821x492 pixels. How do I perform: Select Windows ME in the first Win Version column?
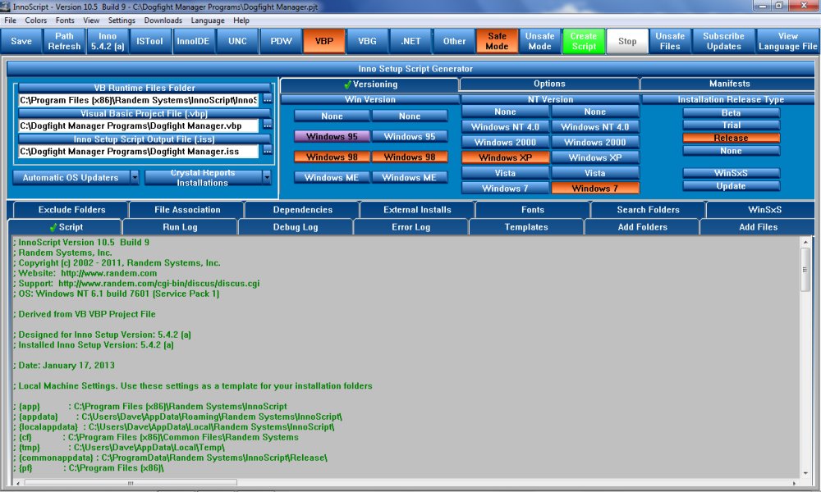coord(332,177)
